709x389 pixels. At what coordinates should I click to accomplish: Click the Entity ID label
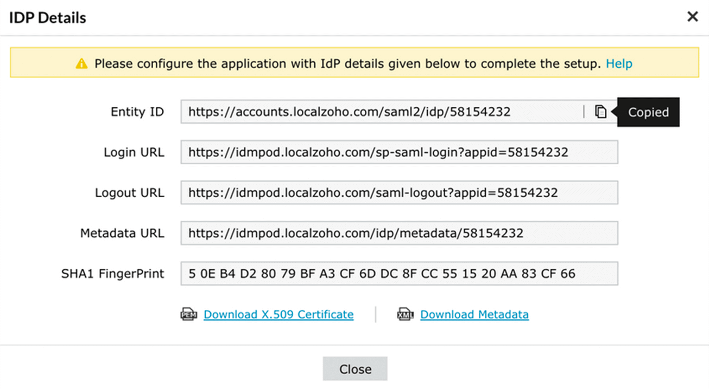(x=137, y=112)
